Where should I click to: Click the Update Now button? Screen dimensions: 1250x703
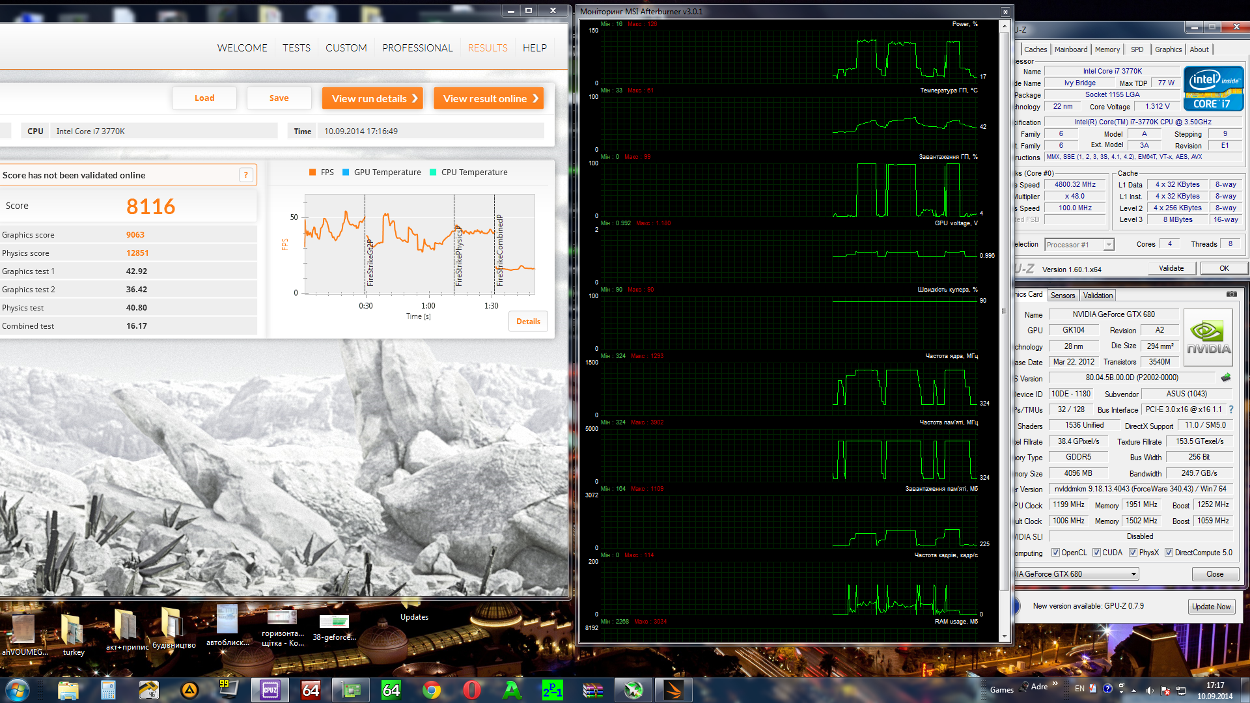[1211, 606]
